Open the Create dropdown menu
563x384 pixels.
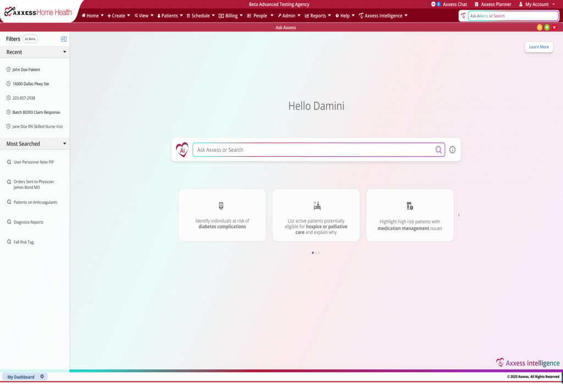[119, 16]
